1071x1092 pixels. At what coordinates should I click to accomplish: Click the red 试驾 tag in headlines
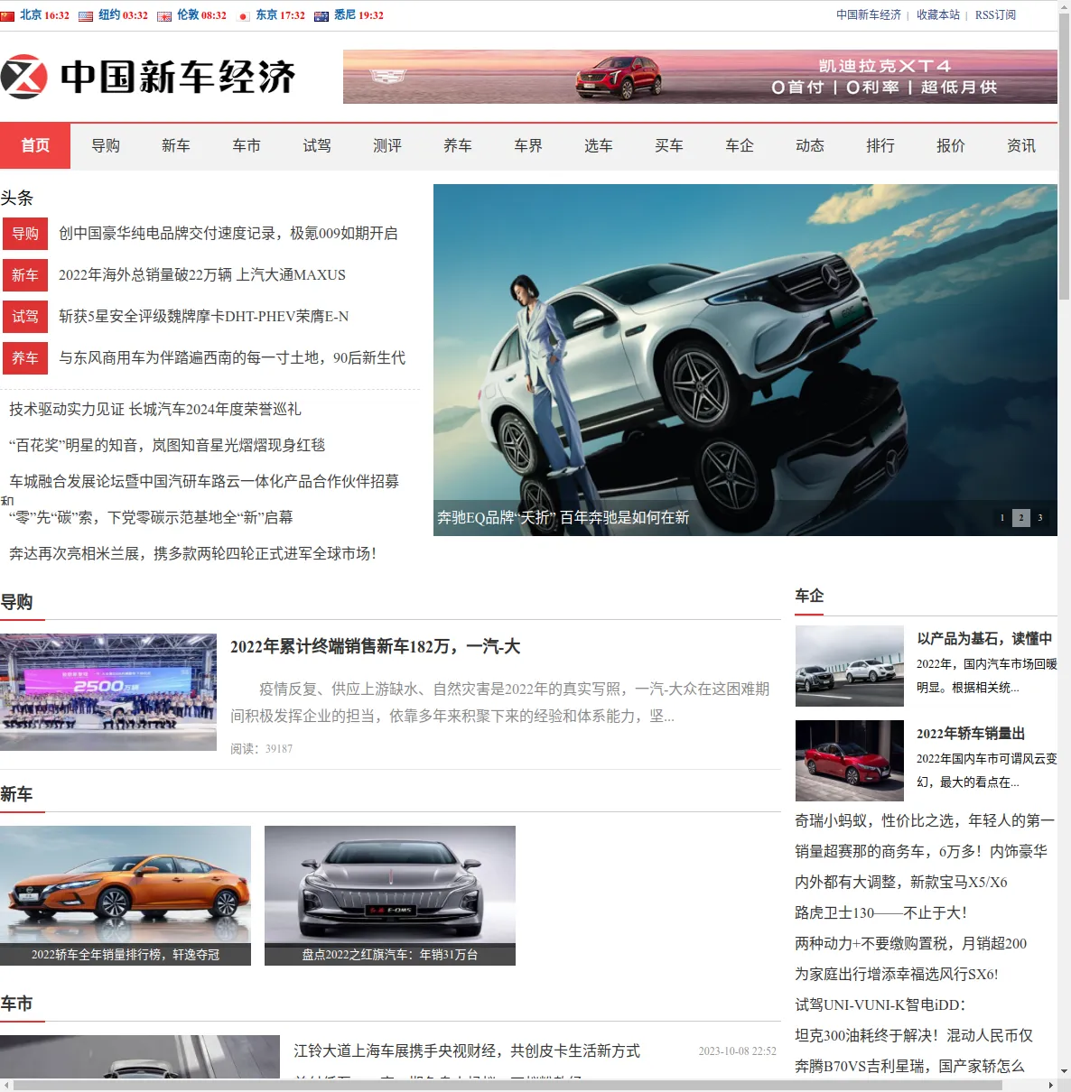[x=25, y=317]
